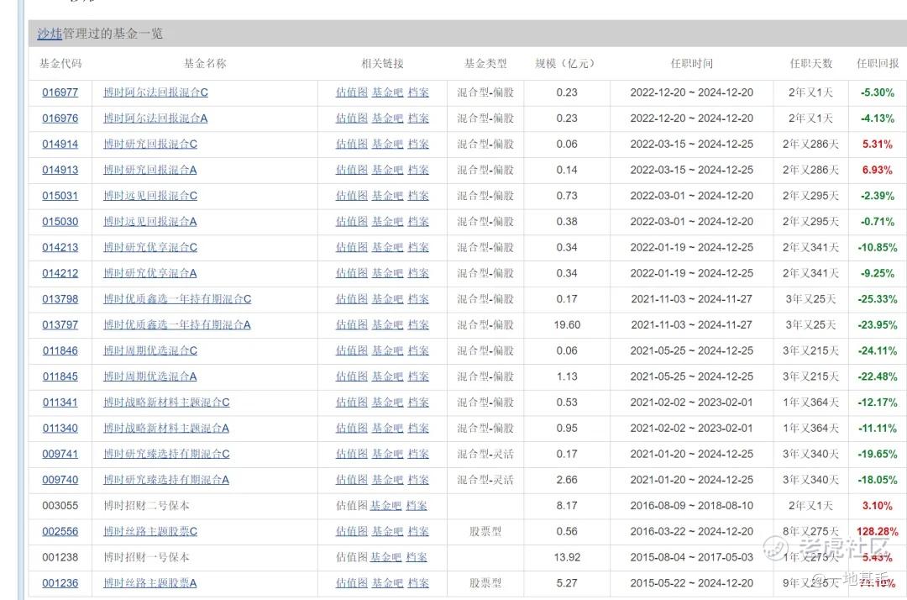Open fund code 016977
907x600 pixels.
(x=60, y=92)
